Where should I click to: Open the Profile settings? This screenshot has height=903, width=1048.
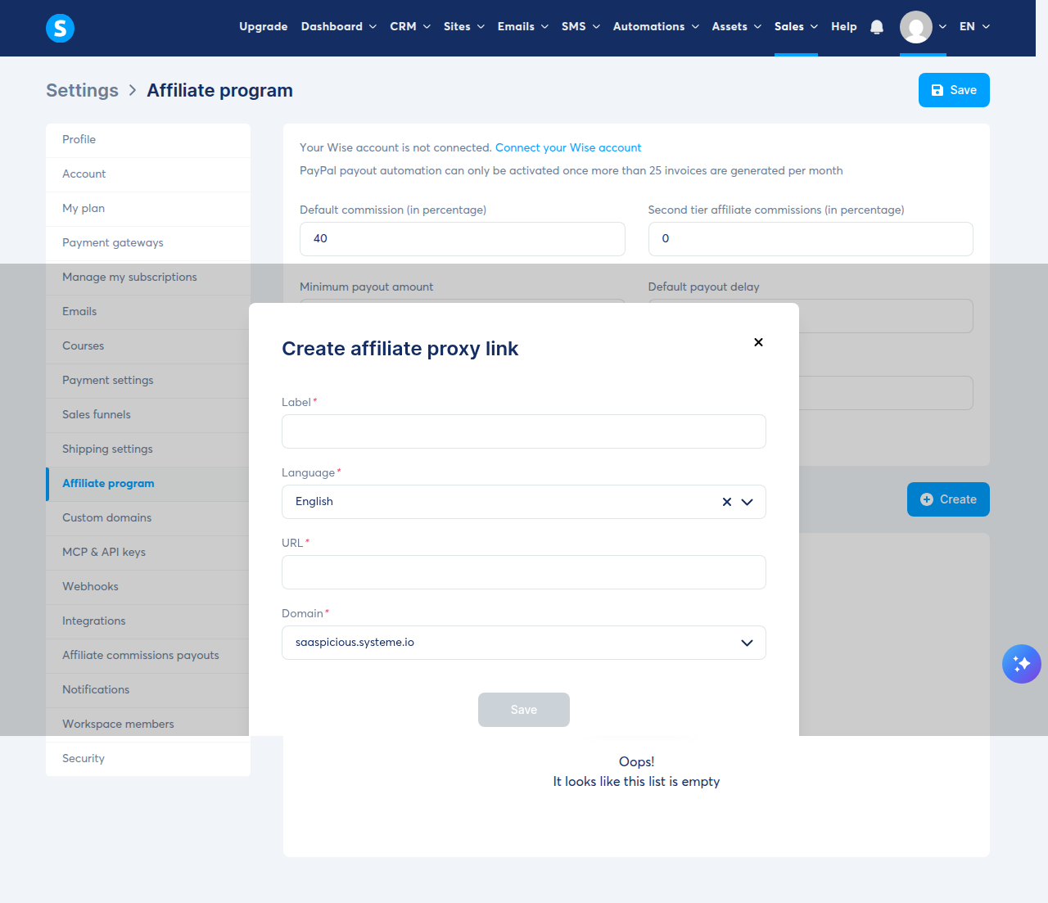(x=148, y=140)
